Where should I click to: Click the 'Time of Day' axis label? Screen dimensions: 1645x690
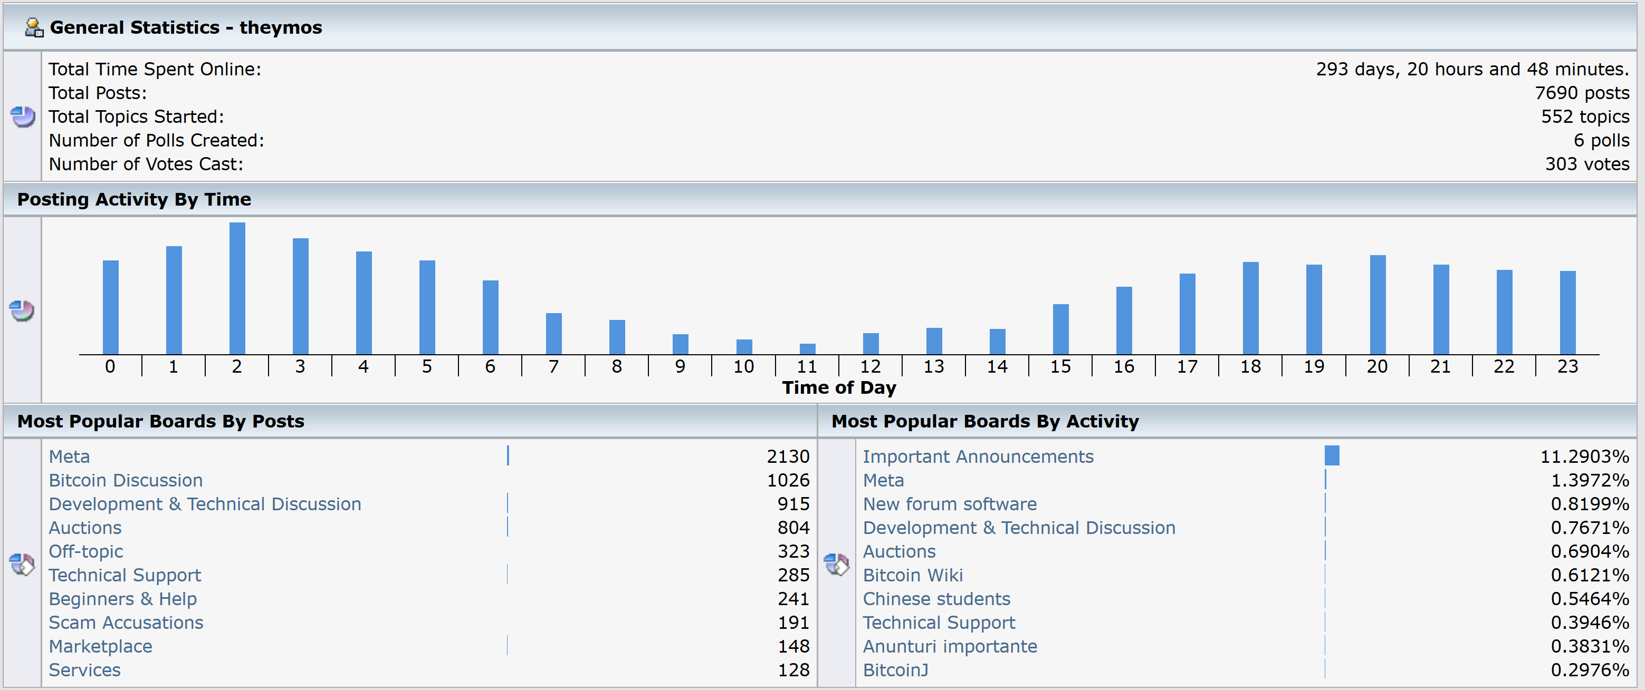839,387
